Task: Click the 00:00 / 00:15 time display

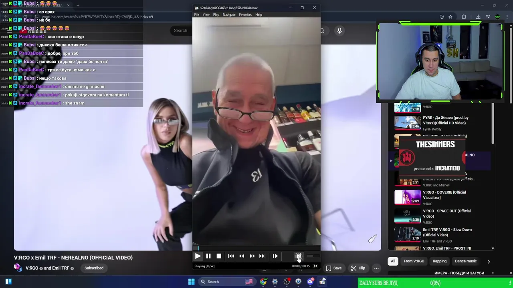Action: coord(301,266)
